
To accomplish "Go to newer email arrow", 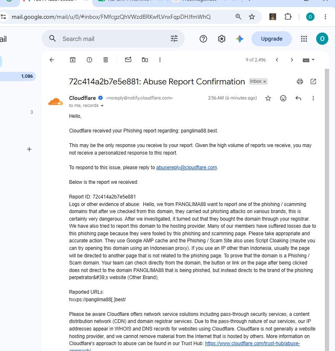I will tap(277, 60).
